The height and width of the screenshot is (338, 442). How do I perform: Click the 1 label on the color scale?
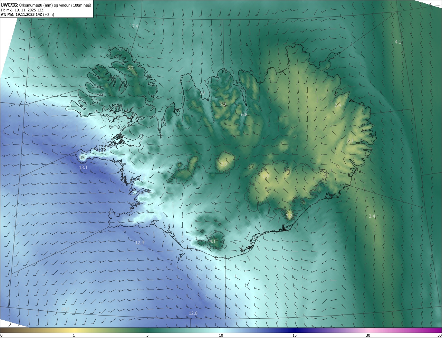pyautogui.click(x=74, y=335)
